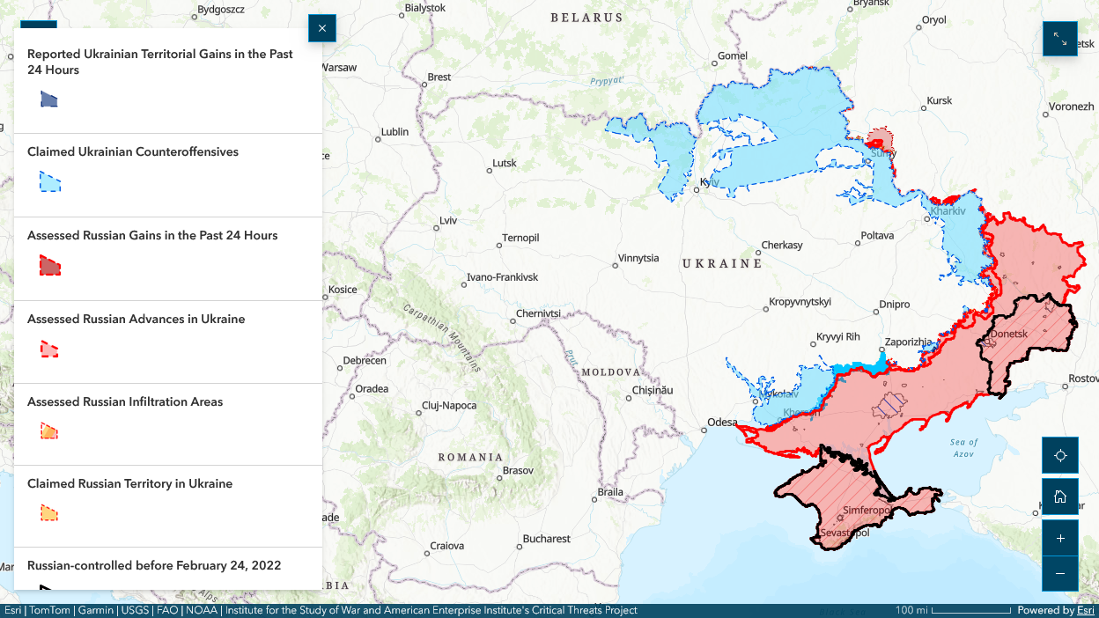The width and height of the screenshot is (1099, 618).
Task: Toggle fullscreen map view
Action: [1060, 39]
